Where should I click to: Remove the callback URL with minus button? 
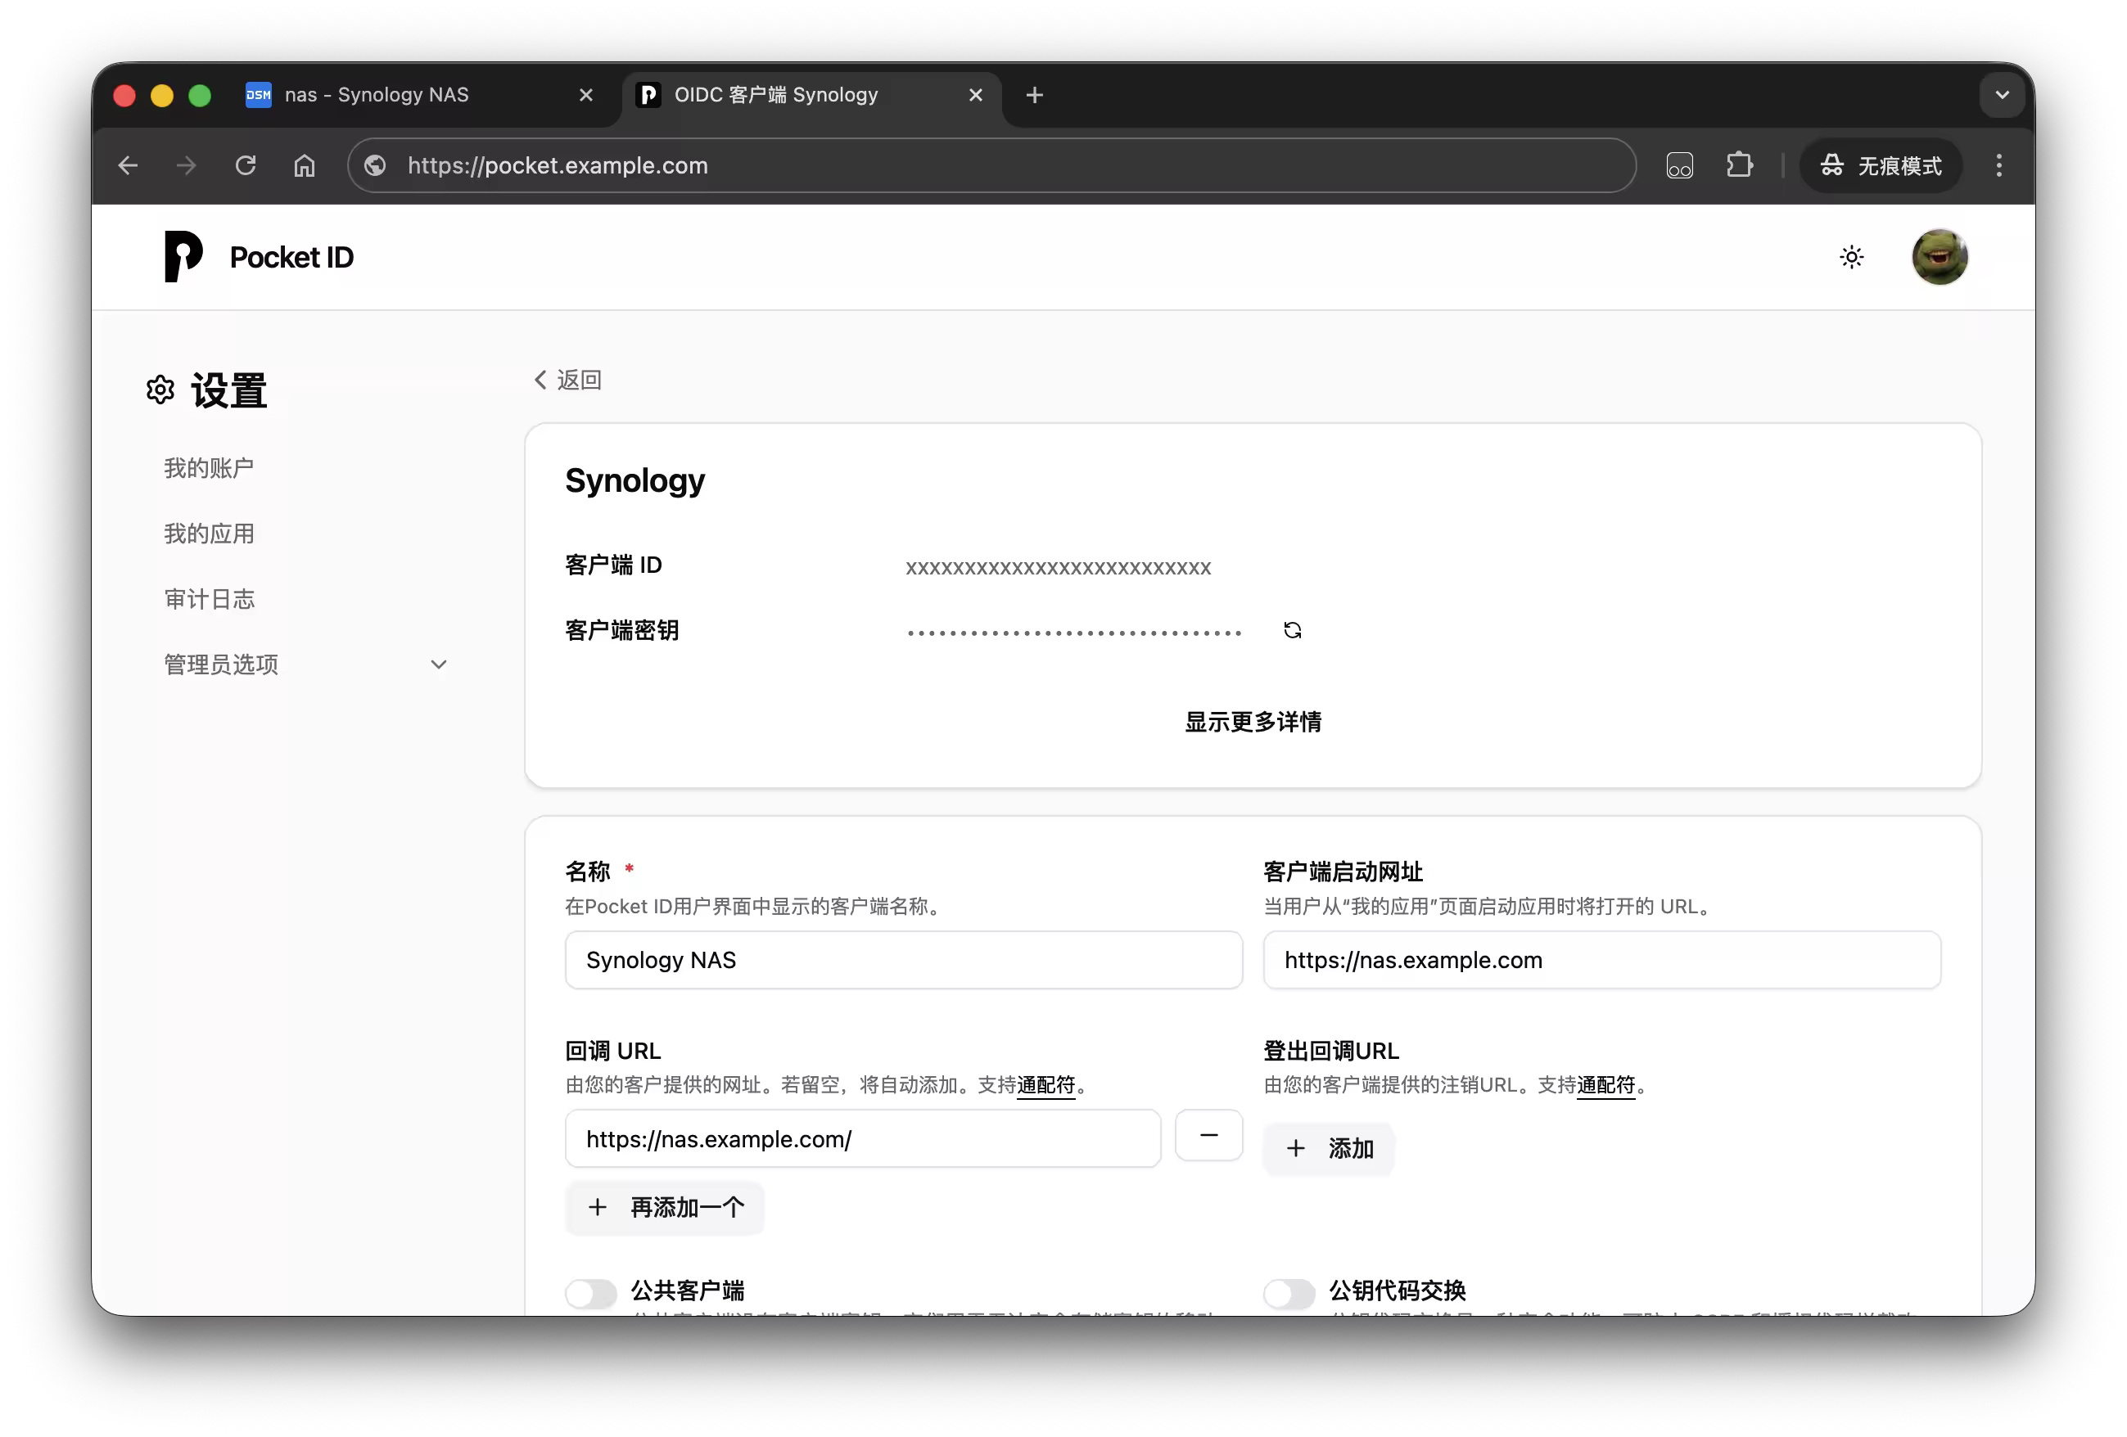1209,1135
